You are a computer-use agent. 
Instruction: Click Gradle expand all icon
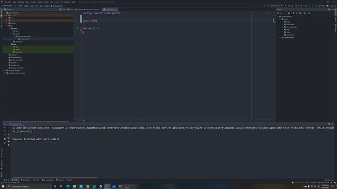tap(293, 13)
